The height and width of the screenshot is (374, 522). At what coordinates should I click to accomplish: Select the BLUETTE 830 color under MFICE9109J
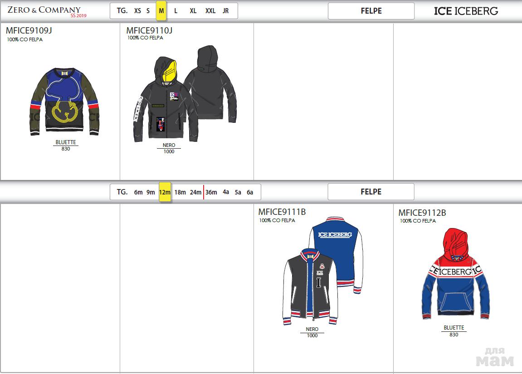[66, 145]
